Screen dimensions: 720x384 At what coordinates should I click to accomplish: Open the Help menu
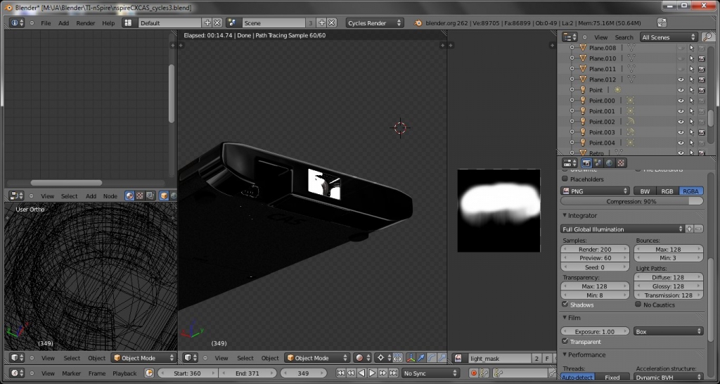(108, 23)
